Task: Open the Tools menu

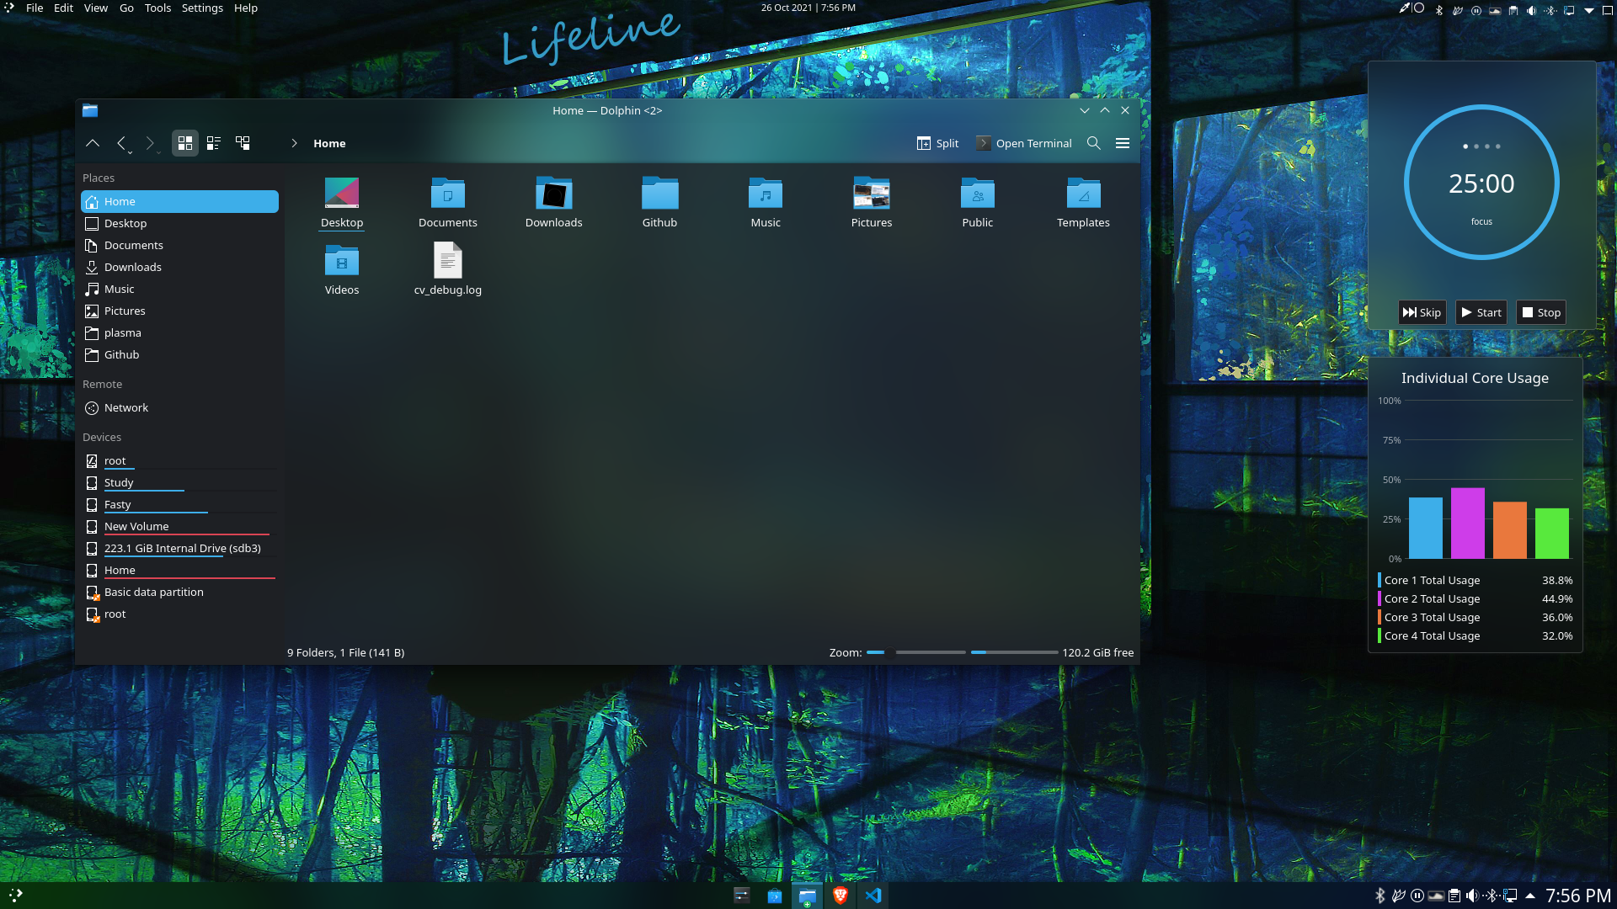Action: 157,8
